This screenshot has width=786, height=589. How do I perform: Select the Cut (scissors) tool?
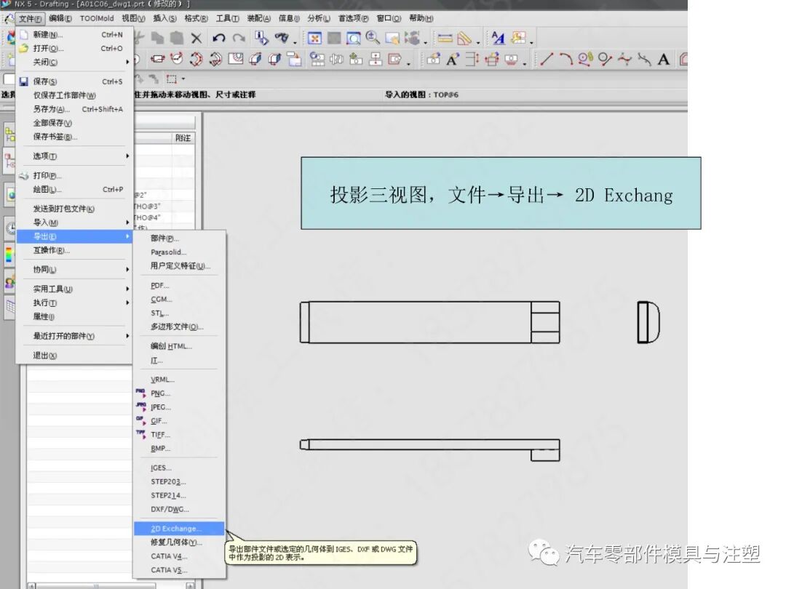pyautogui.click(x=138, y=38)
